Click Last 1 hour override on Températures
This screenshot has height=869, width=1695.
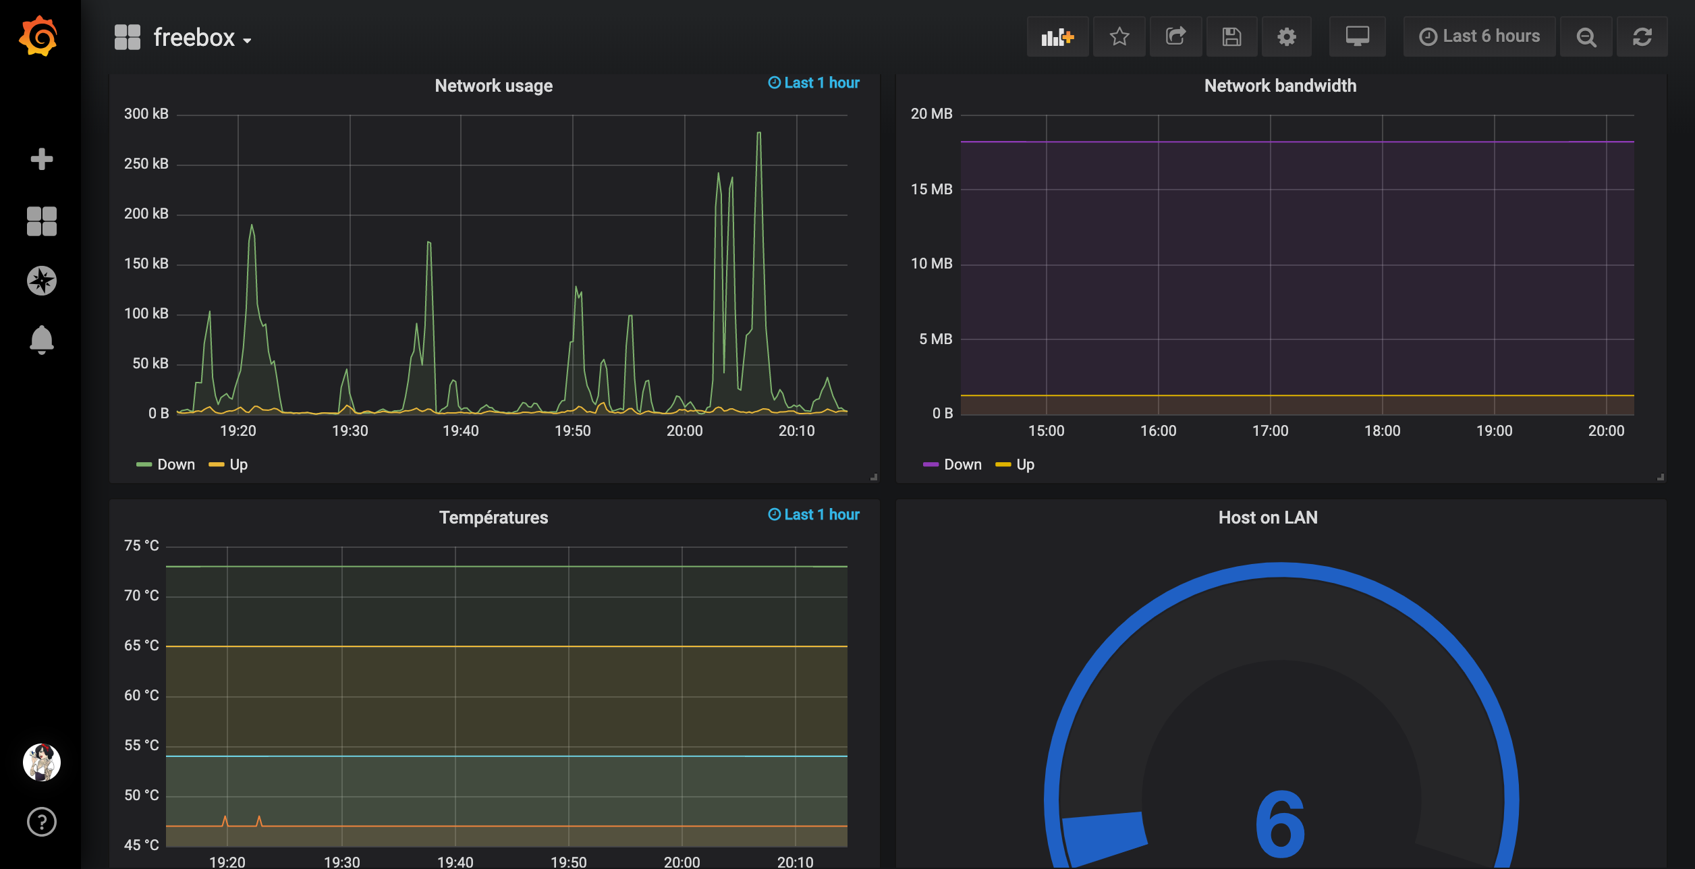point(814,515)
